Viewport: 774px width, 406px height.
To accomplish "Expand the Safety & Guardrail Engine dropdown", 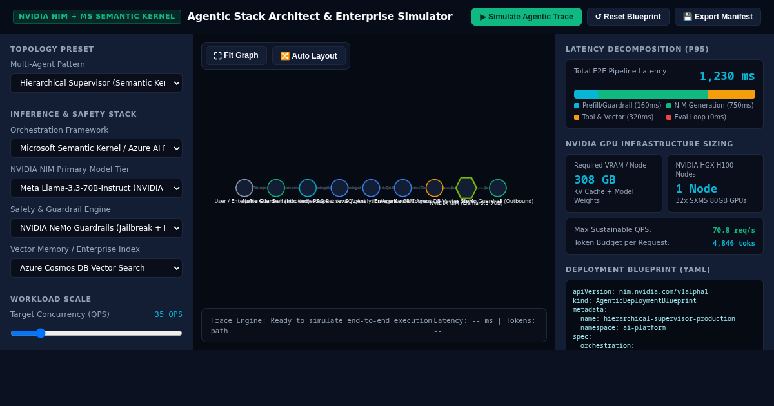I will pyautogui.click(x=96, y=228).
